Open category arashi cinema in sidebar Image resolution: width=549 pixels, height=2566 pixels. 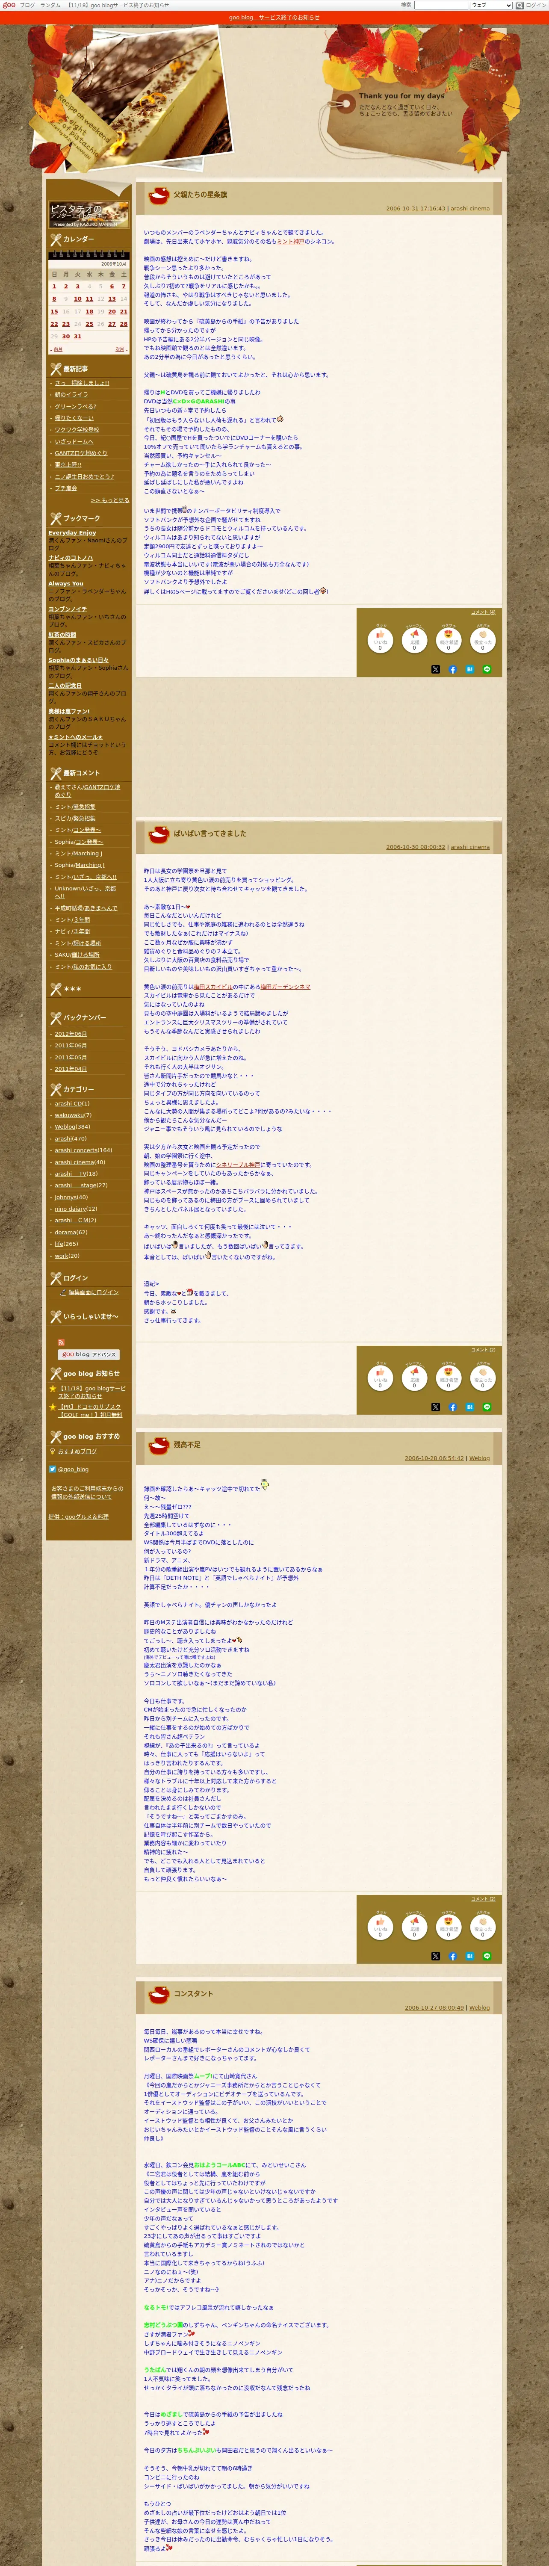75,1162
